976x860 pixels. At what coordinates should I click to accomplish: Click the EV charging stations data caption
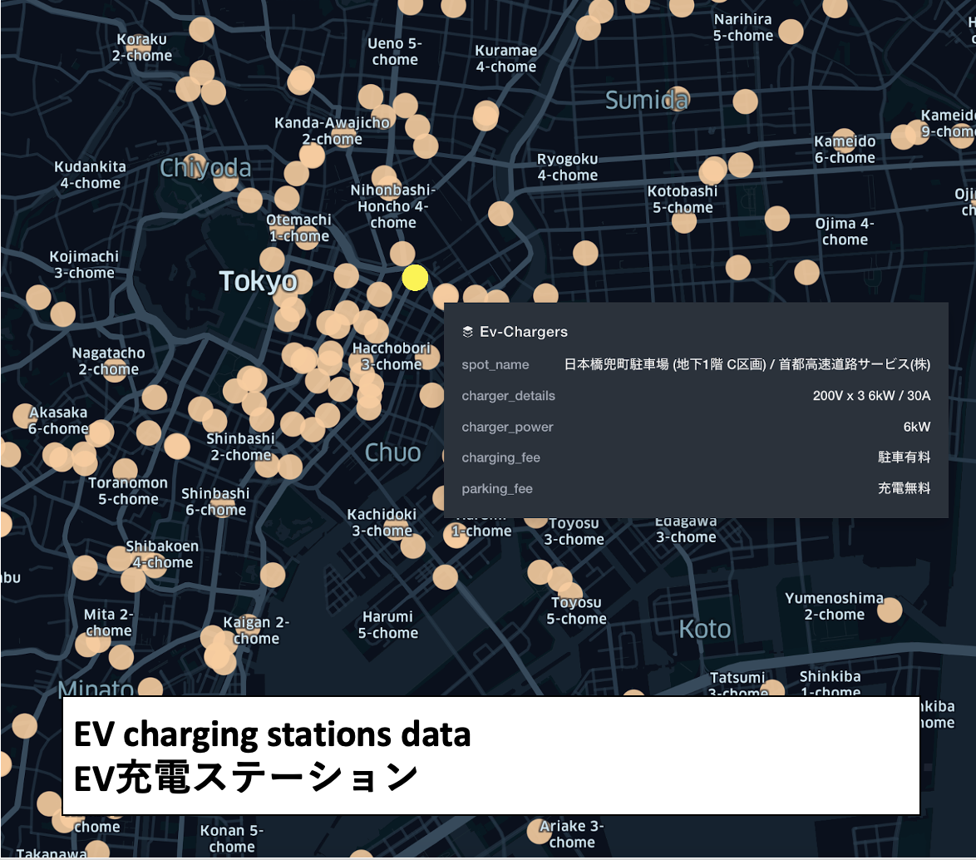pos(273,735)
